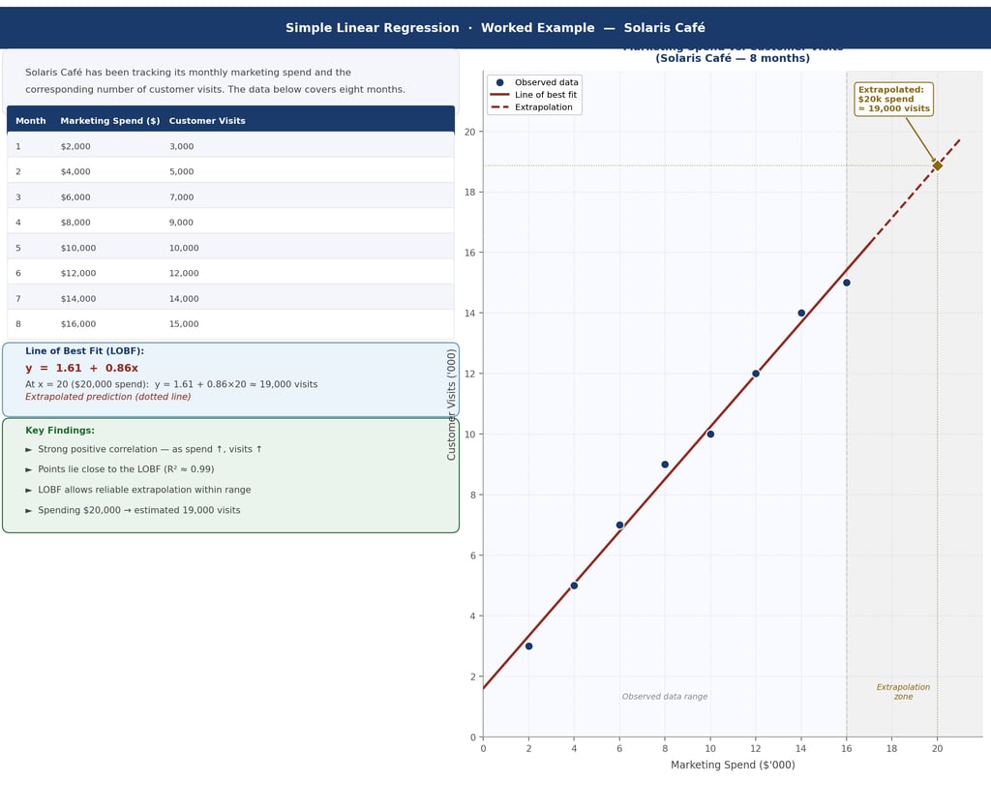The image size is (991, 812).
Task: Select the 3,000 visits cell
Action: pyautogui.click(x=181, y=146)
